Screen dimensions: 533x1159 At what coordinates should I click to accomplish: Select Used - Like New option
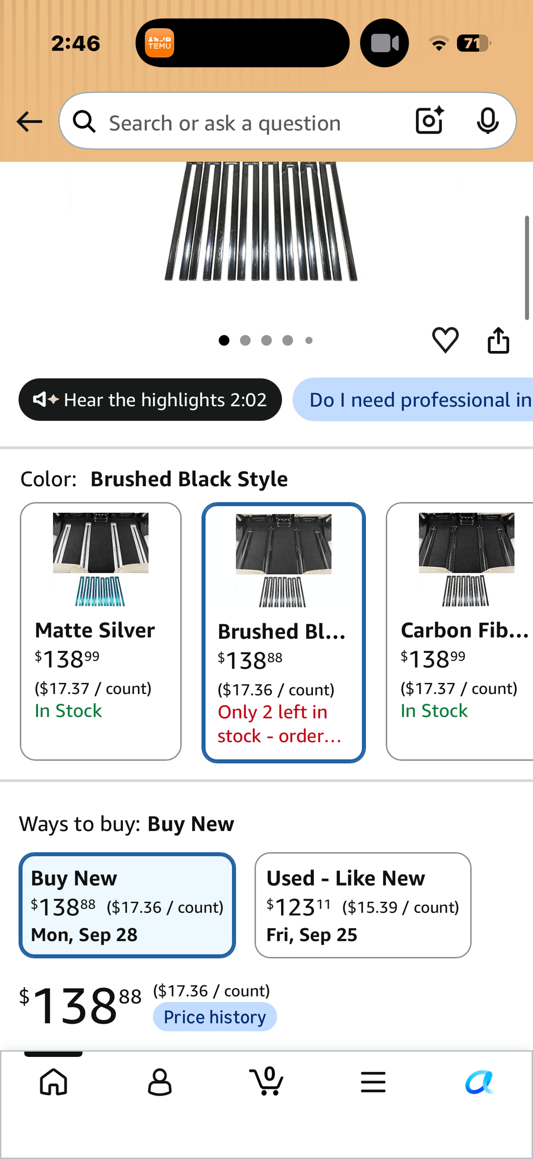363,905
